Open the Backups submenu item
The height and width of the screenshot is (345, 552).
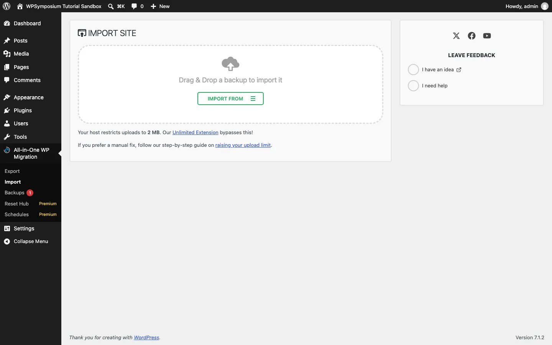(x=31, y=193)
